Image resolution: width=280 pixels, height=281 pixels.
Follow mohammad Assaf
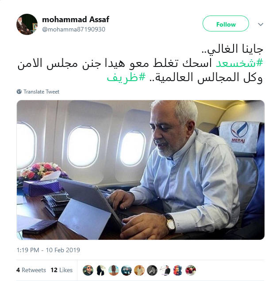coord(226,23)
